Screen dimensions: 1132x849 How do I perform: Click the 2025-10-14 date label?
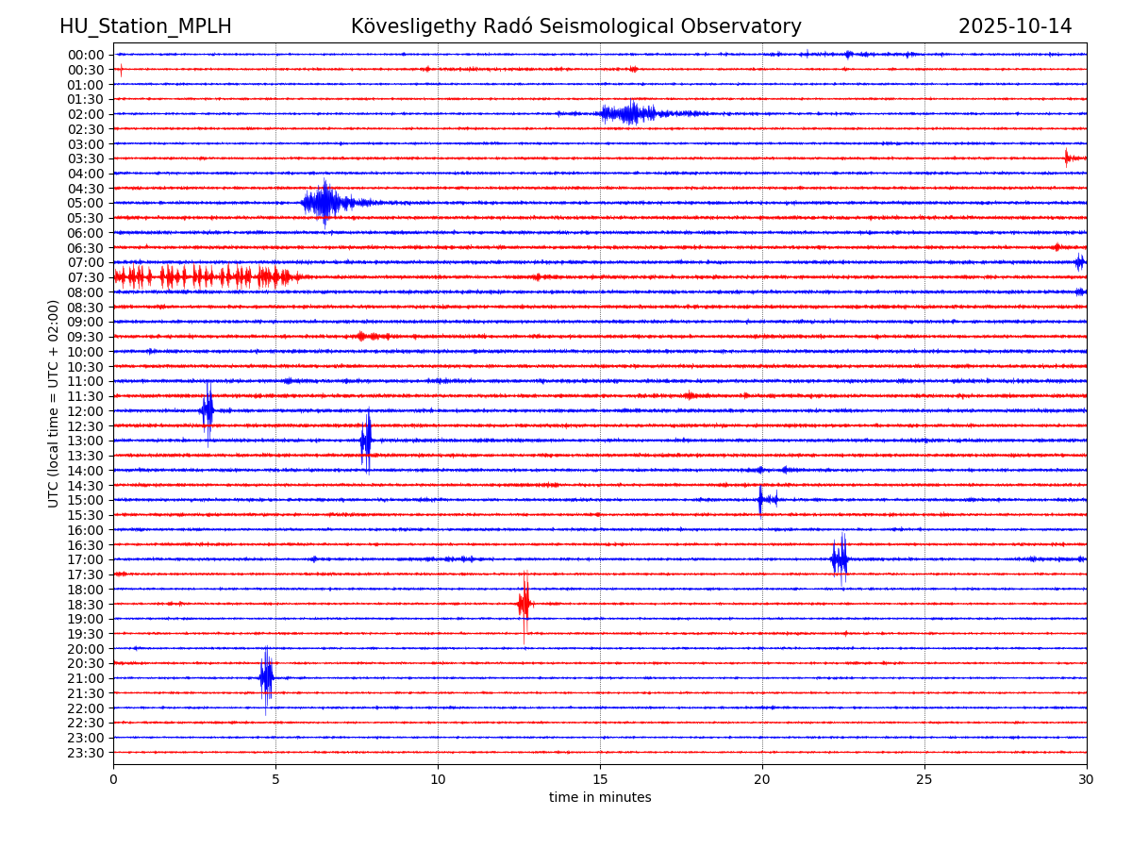point(1015,26)
